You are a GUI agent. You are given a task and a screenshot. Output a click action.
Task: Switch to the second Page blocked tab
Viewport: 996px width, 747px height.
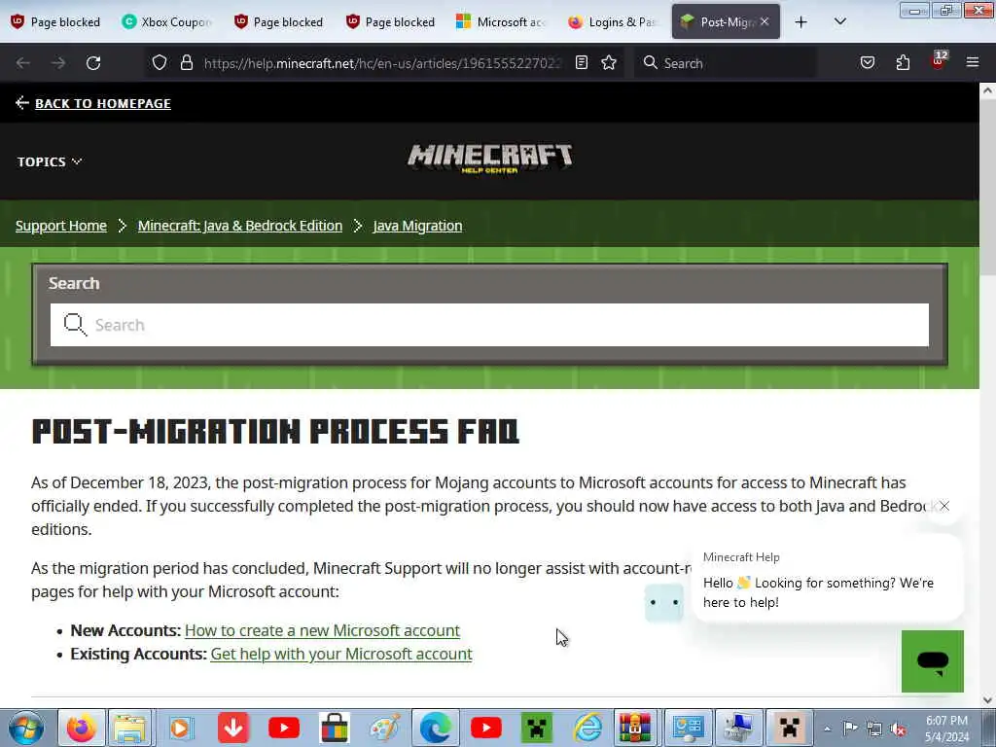pos(279,22)
